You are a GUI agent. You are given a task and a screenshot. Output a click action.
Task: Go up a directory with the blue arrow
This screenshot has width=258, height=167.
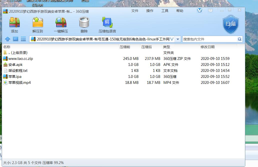pyautogui.click(x=7, y=39)
